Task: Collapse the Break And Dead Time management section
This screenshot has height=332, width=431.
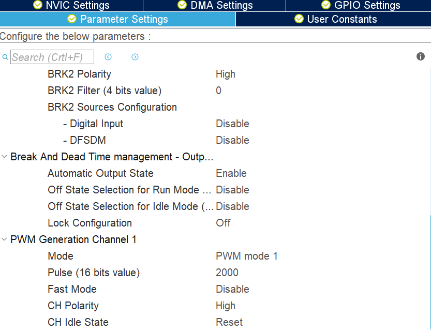Action: click(4, 156)
